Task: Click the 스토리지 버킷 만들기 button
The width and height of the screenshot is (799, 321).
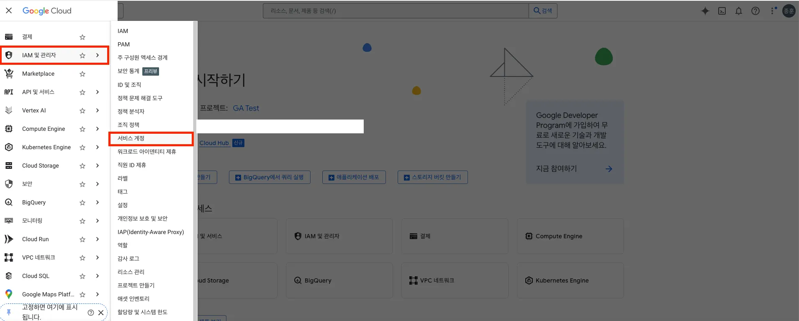Action: click(x=433, y=177)
